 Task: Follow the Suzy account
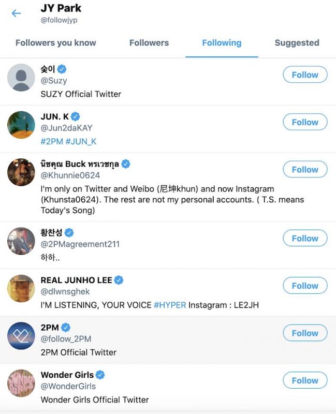click(x=304, y=75)
